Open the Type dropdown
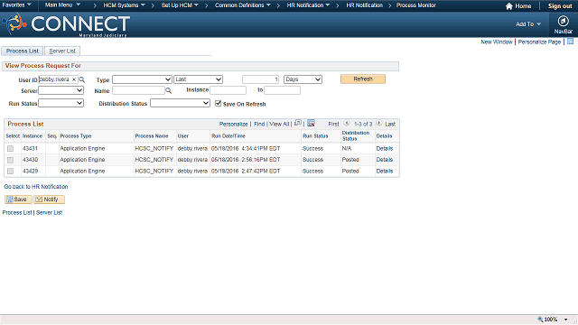Screen dimensions: 578x325 pyautogui.click(x=142, y=79)
